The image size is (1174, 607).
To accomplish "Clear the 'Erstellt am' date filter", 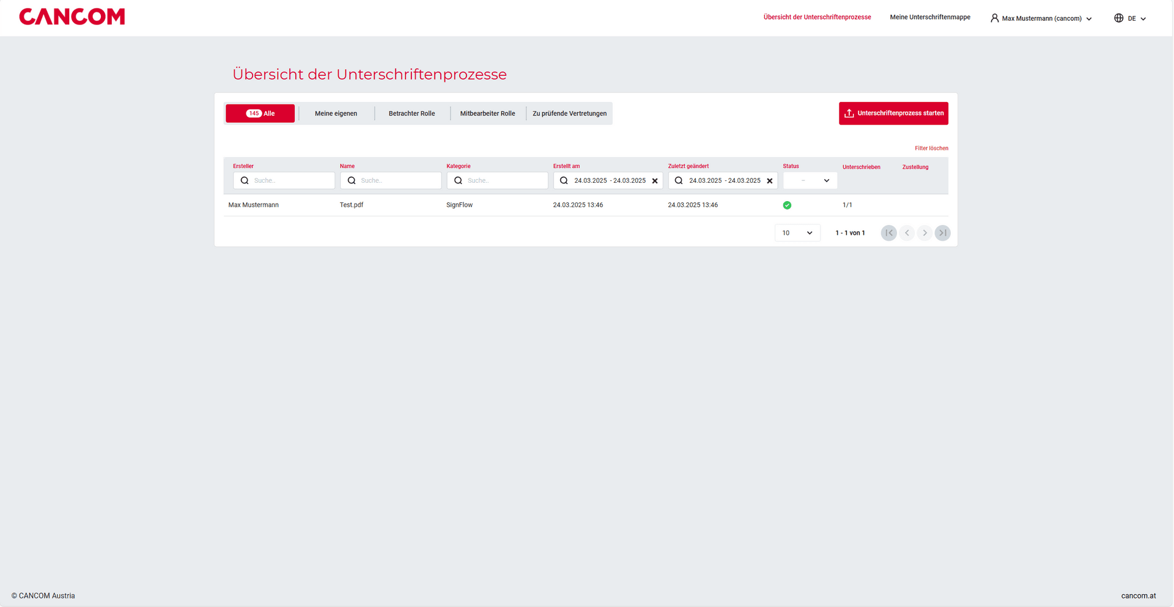I will click(655, 181).
